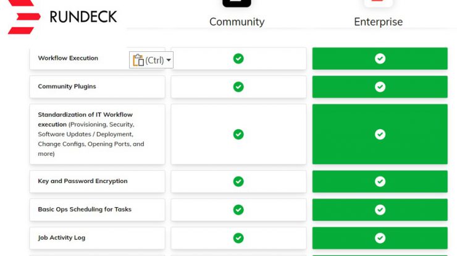The image size is (457, 256).
Task: Click Enterprise checkmark for Job Activity Log
Action: click(x=380, y=238)
